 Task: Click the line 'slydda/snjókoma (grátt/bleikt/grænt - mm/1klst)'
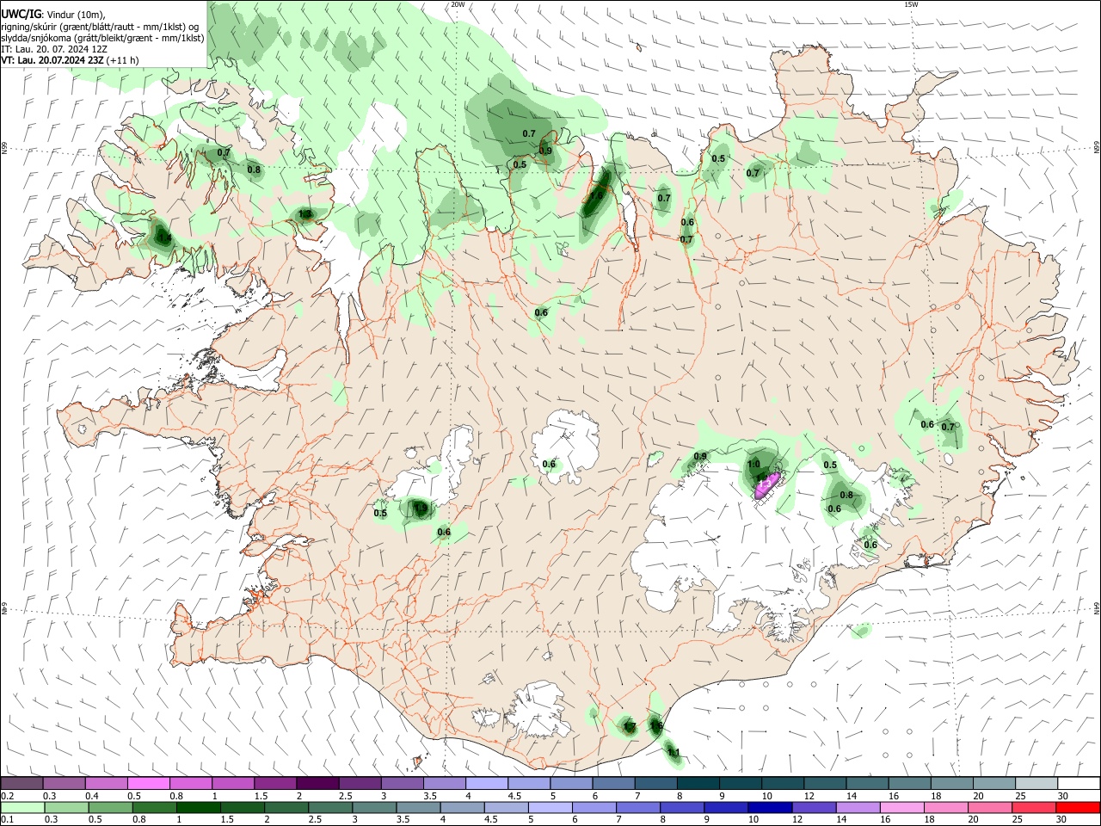click(x=102, y=38)
